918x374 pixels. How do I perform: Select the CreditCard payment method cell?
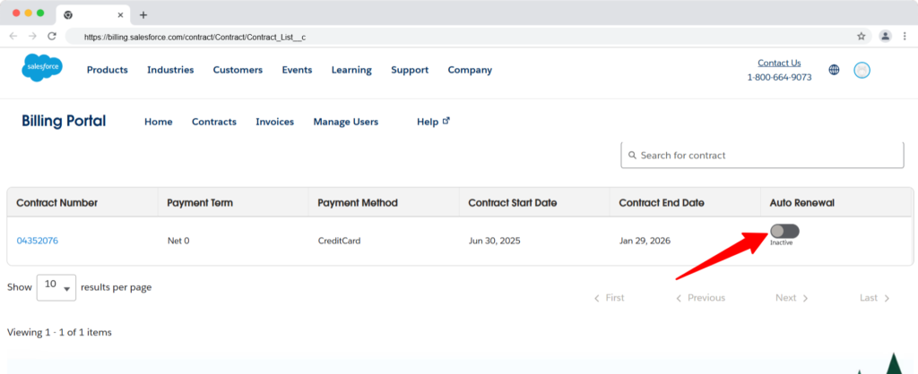[x=339, y=241]
